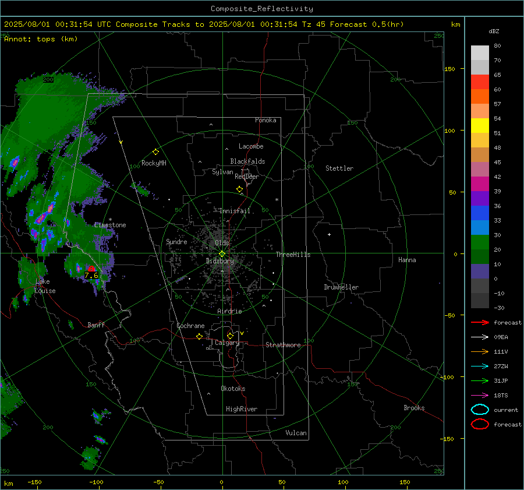Click the Olds city label
Screen dimensions: 524x490
(x=222, y=243)
